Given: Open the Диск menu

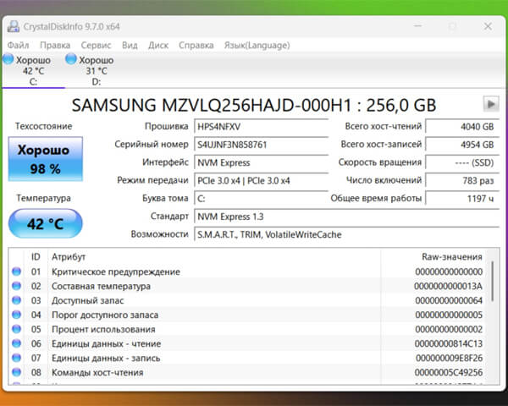Looking at the screenshot, I should [158, 45].
